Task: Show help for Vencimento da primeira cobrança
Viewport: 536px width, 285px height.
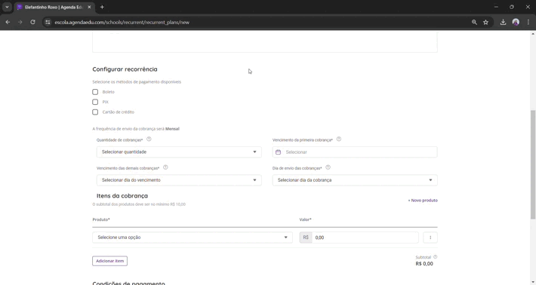Action: (339, 139)
